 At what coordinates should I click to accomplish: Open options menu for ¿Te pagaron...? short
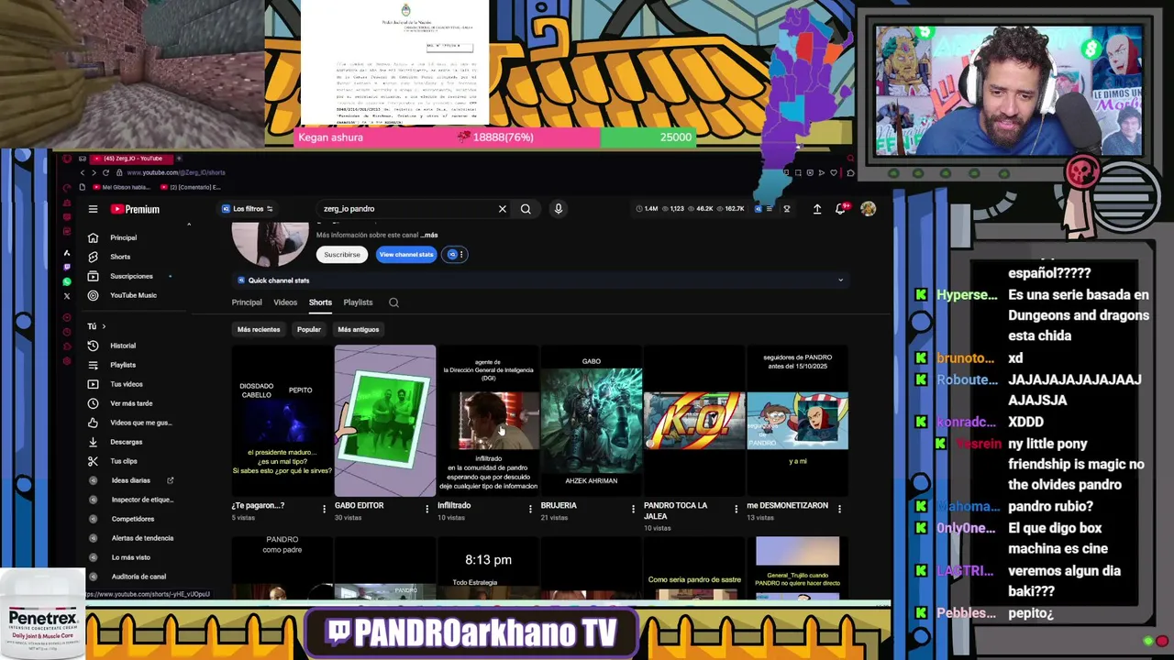pos(324,509)
